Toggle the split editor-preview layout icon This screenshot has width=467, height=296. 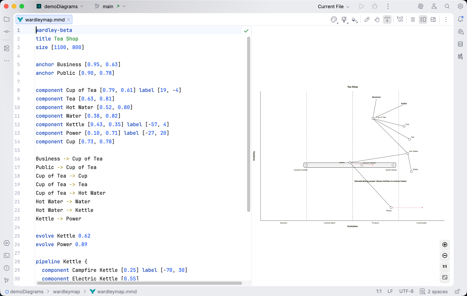click(423, 19)
